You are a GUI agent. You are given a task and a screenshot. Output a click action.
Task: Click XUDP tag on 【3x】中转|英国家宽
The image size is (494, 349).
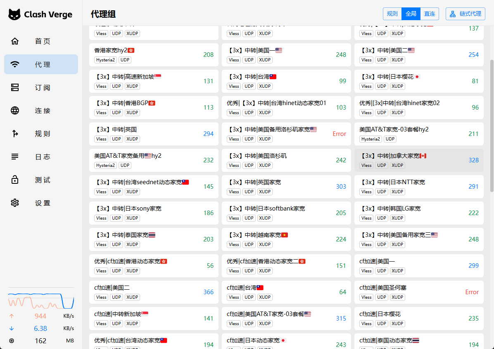click(265, 192)
